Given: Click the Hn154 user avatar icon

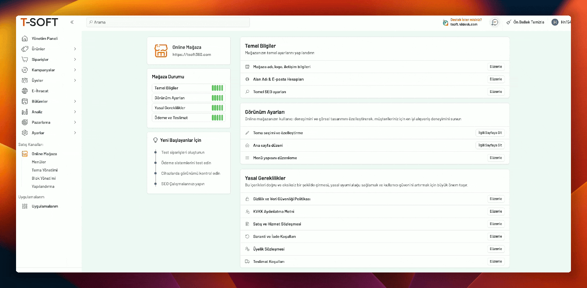Looking at the screenshot, I should pyautogui.click(x=555, y=22).
